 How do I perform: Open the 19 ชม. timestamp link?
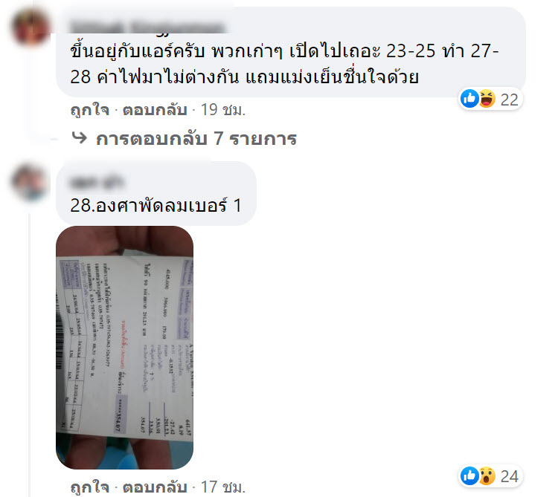point(223,110)
